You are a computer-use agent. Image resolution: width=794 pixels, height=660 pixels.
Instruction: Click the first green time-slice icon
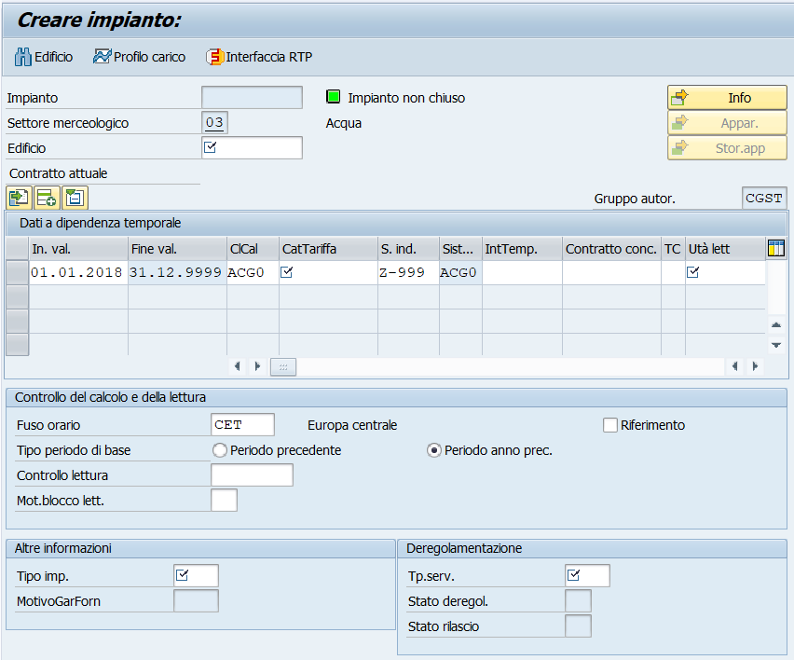click(20, 198)
